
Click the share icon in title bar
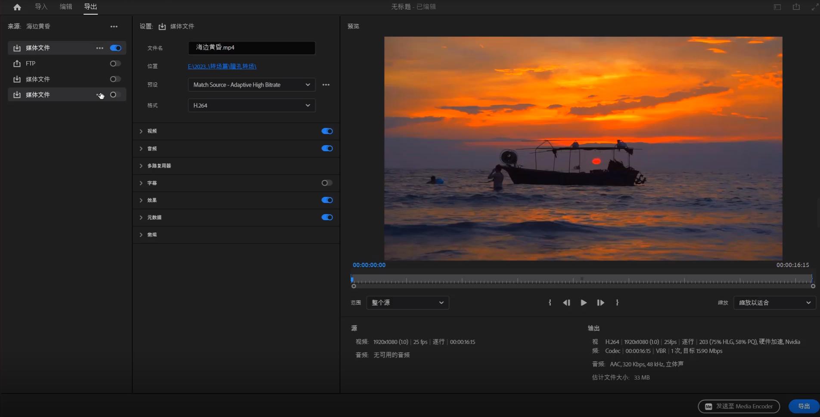(x=796, y=7)
